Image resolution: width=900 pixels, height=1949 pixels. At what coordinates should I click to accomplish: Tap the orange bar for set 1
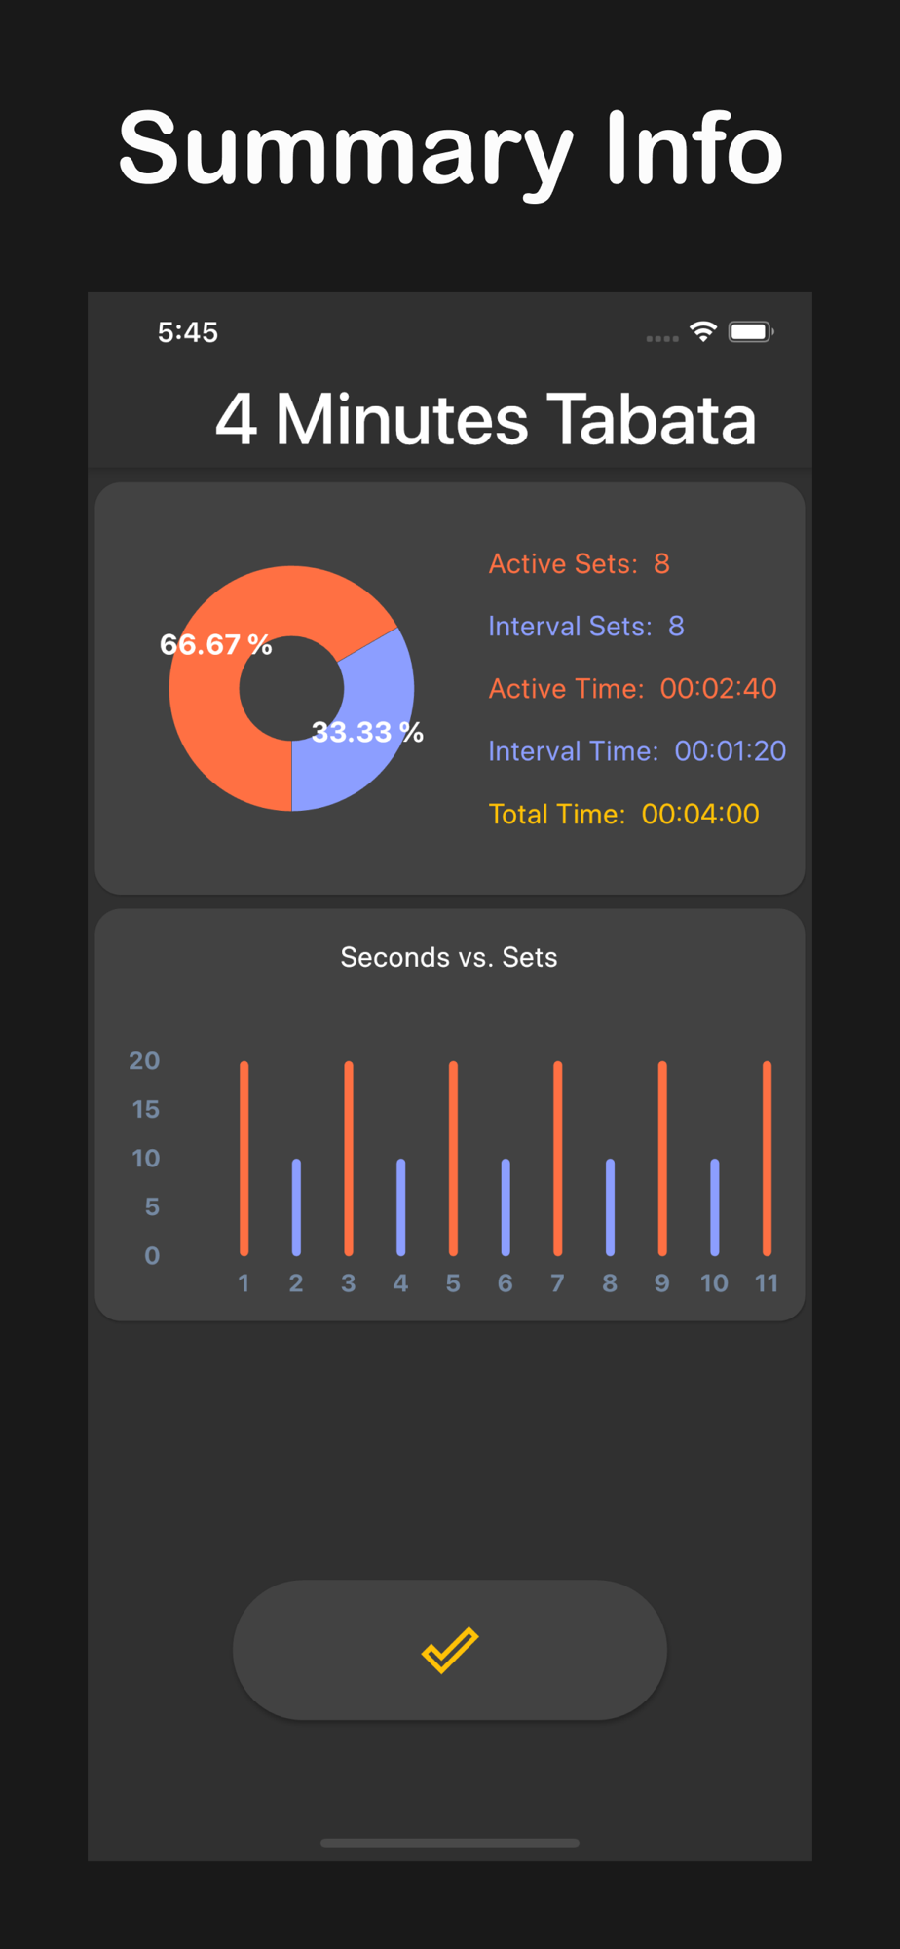pos(244,1158)
